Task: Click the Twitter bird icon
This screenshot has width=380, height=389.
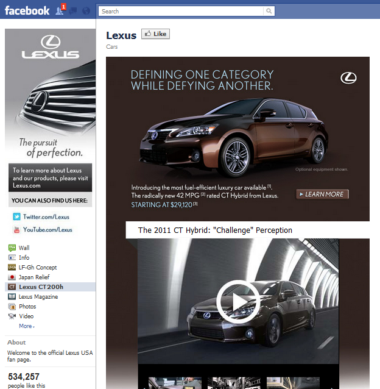Action: tap(16, 216)
